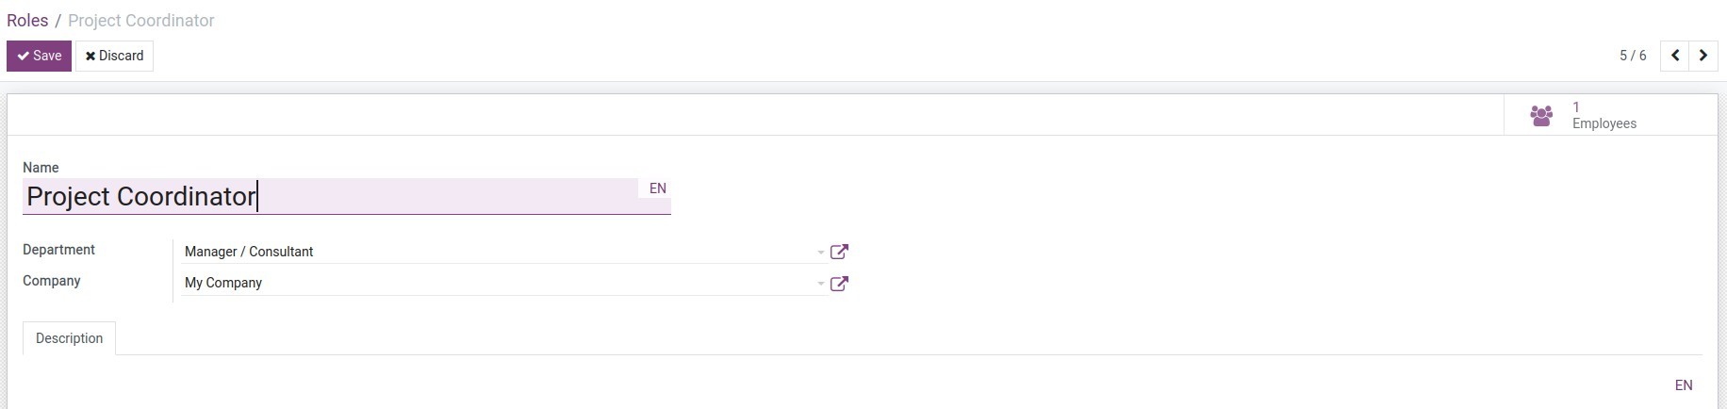Viewport: 1727px width, 409px height.
Task: Expand the Company dropdown arrow
Action: coord(820,284)
